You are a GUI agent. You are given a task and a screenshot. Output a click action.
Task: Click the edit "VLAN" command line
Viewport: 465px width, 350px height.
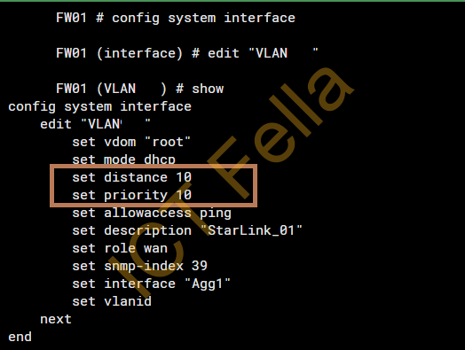click(263, 53)
